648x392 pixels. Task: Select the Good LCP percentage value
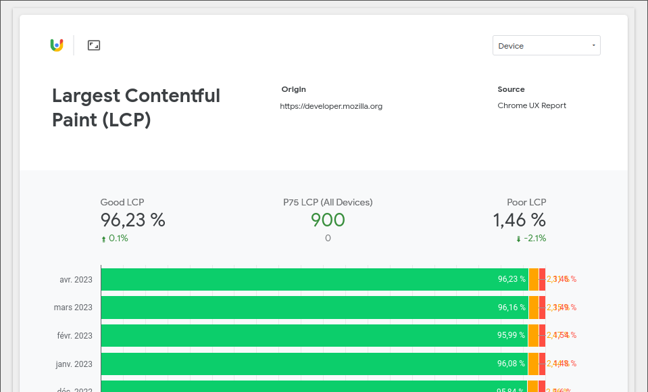[x=132, y=220]
